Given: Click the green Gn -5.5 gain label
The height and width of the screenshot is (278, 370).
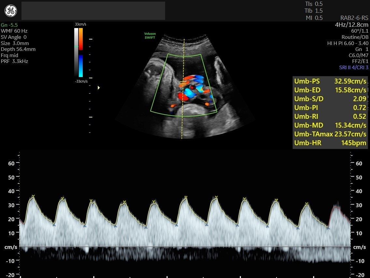Looking at the screenshot, I should click(9, 25).
